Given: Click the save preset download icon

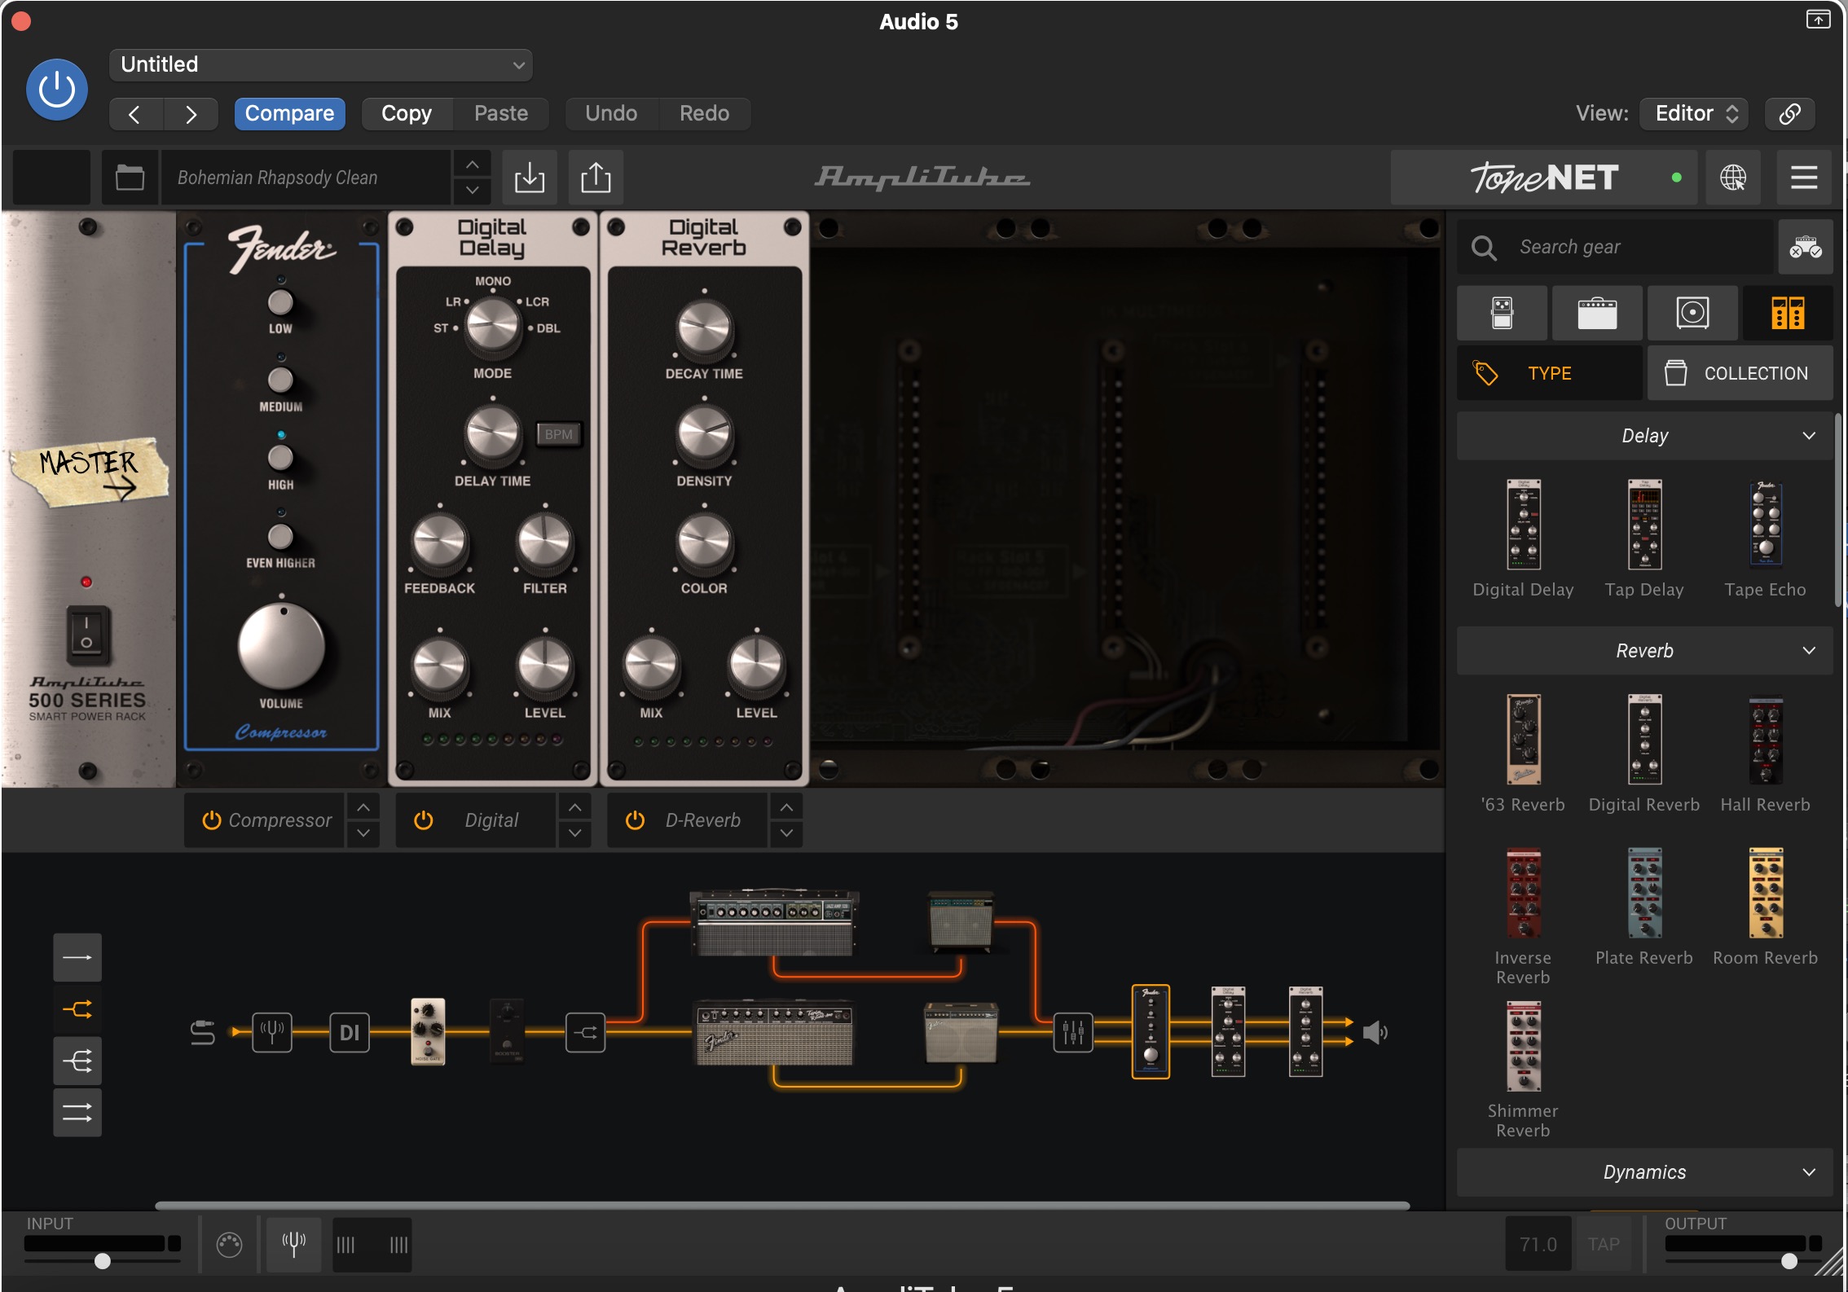Looking at the screenshot, I should point(530,178).
